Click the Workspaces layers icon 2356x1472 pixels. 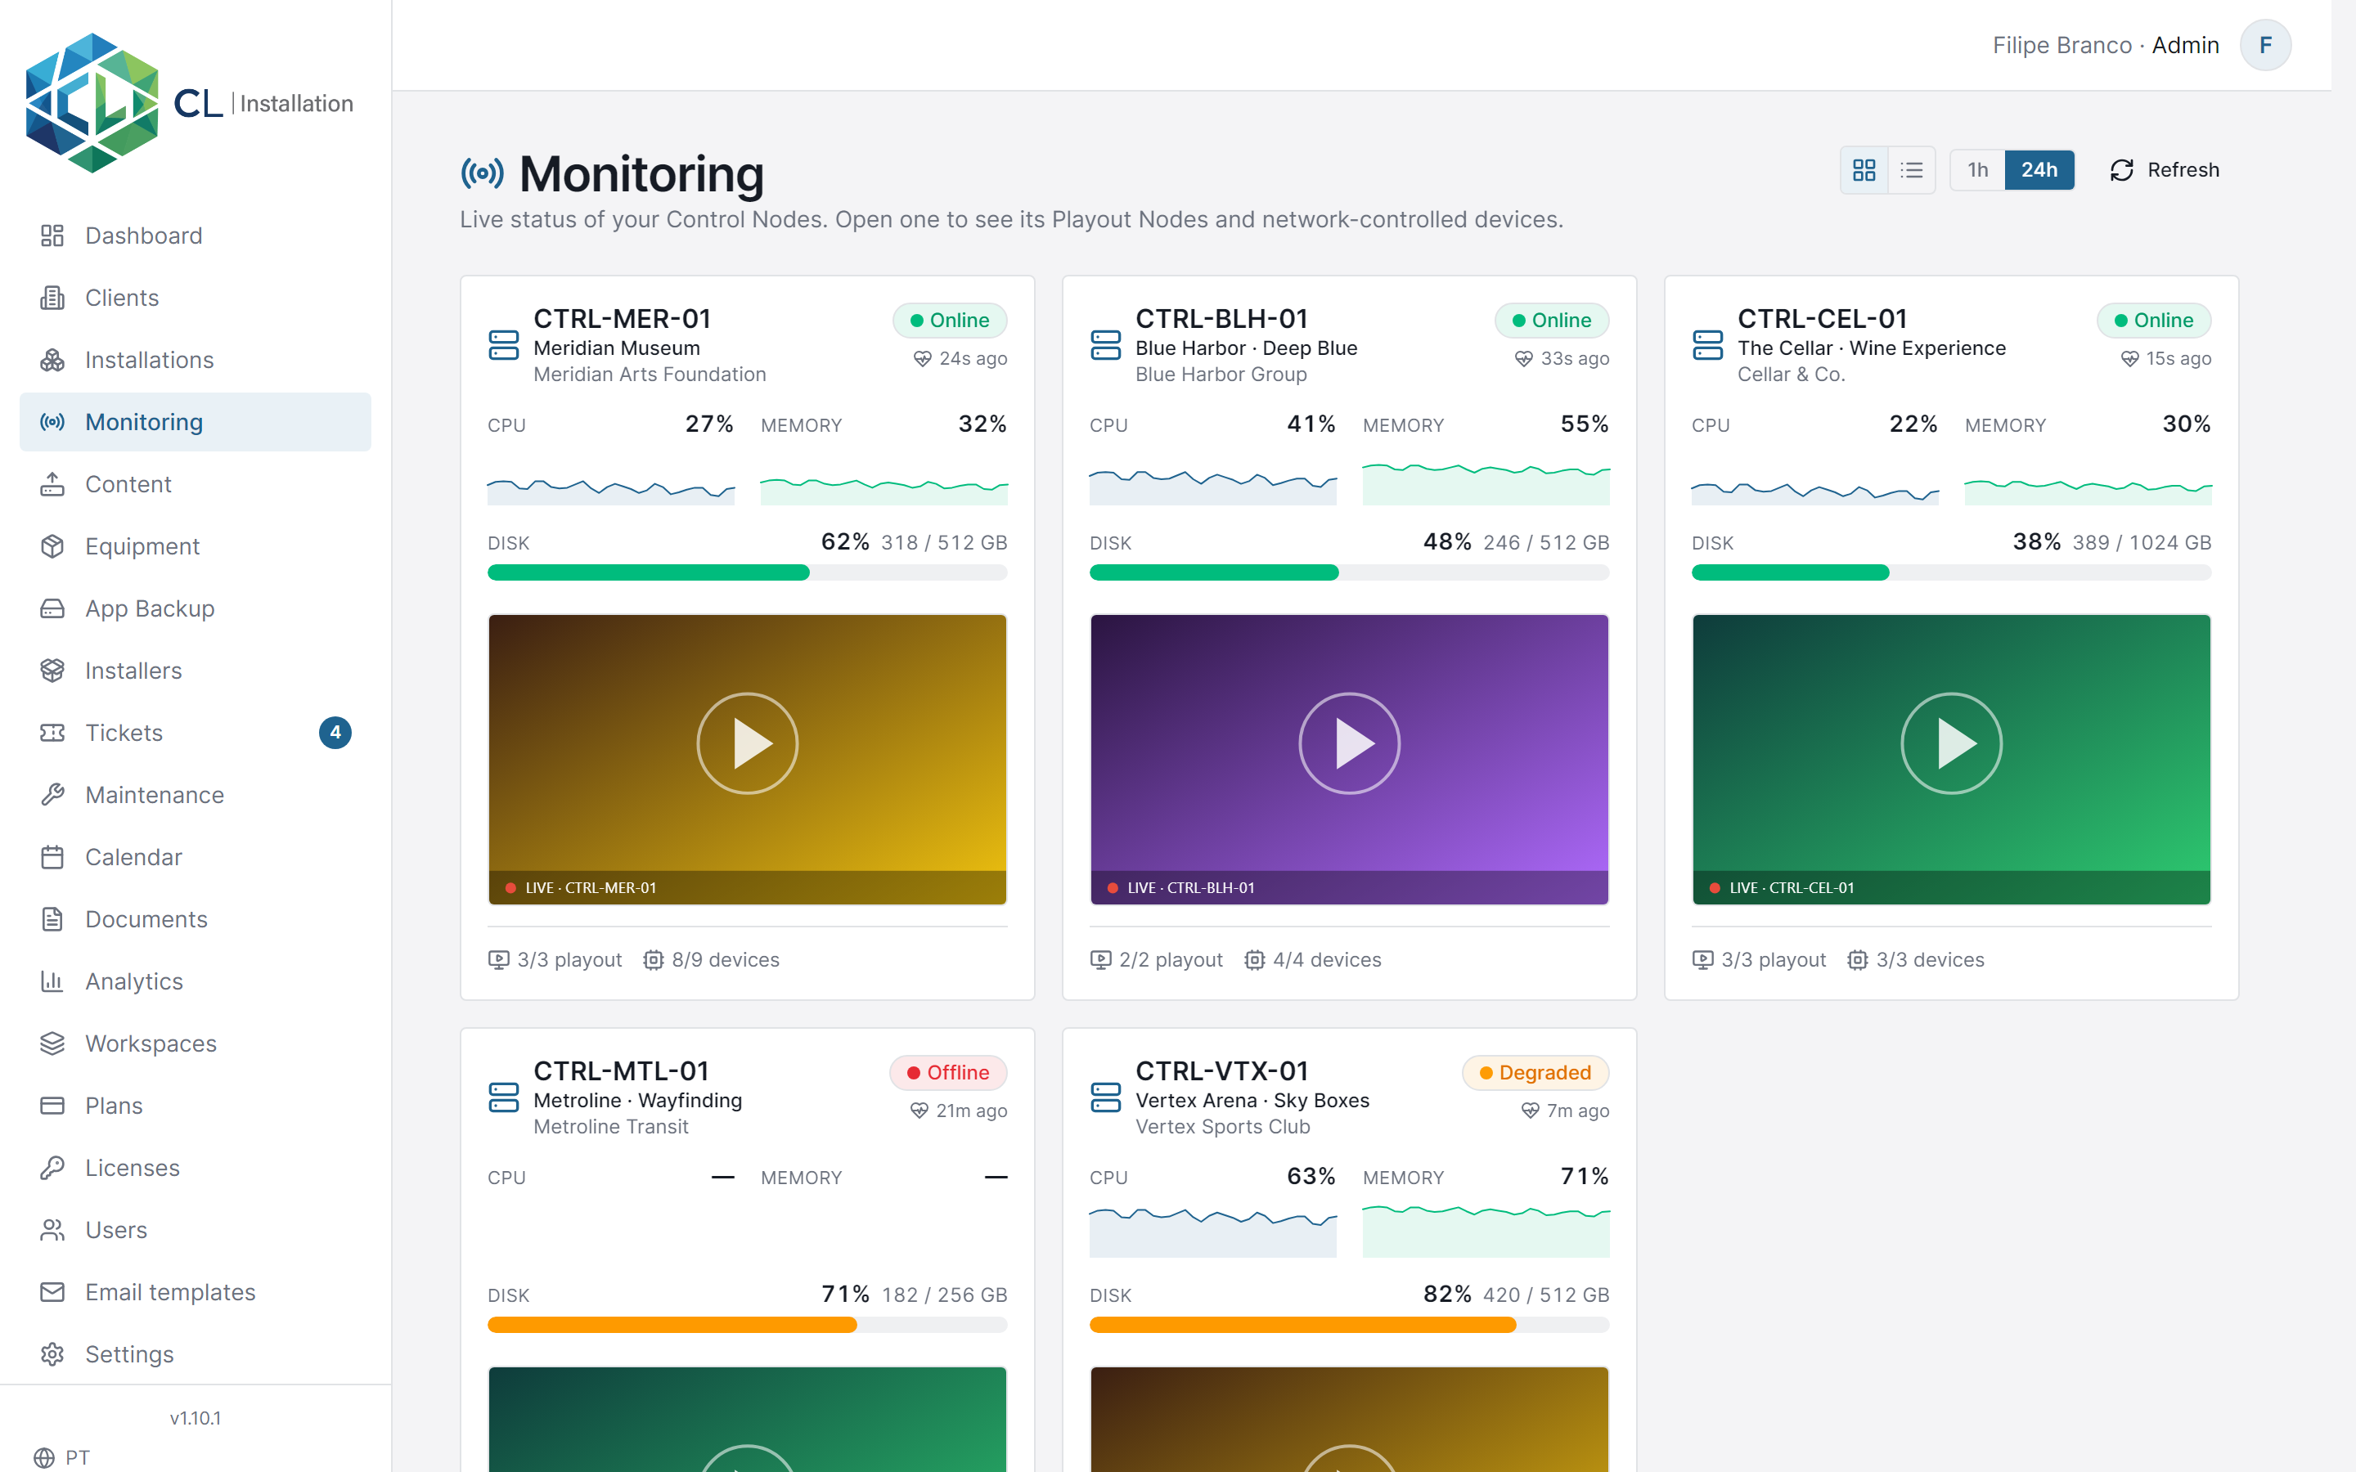click(52, 1043)
